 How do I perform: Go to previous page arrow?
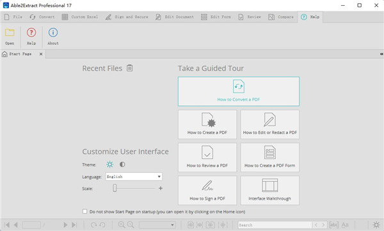point(15,225)
